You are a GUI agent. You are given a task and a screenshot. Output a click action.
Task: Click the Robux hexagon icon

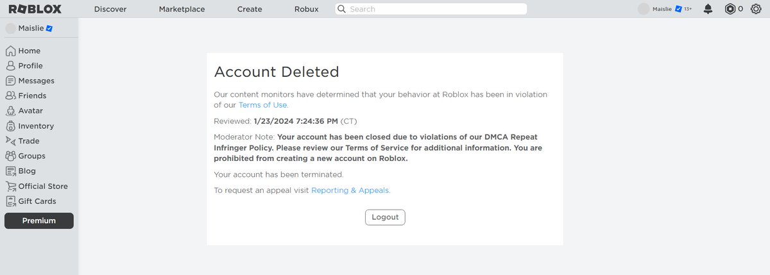click(x=730, y=9)
